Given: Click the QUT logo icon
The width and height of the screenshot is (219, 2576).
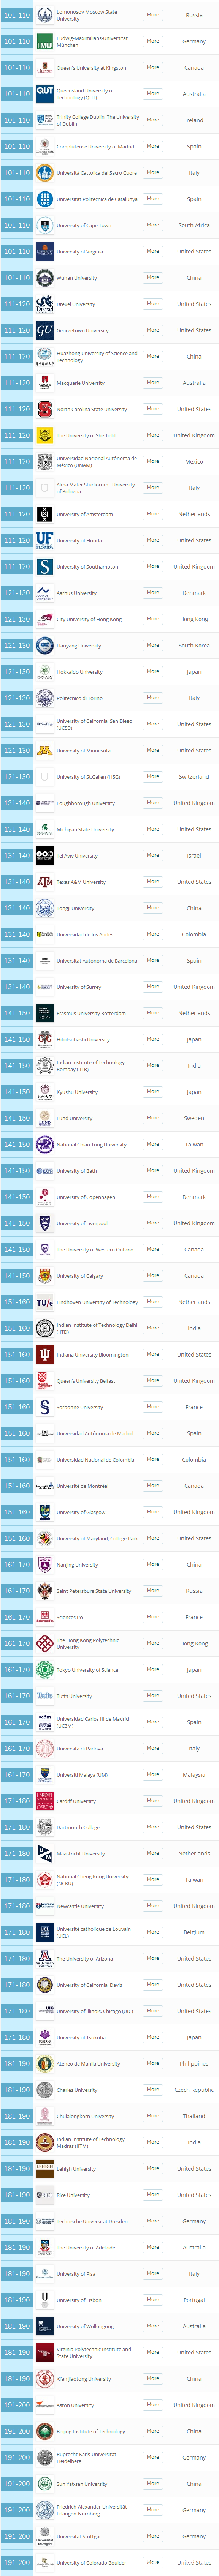Looking at the screenshot, I should click(45, 94).
